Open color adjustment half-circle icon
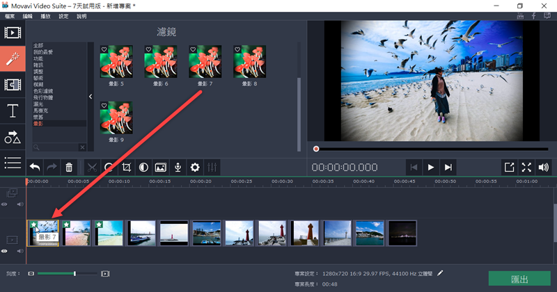The width and height of the screenshot is (557, 292). (143, 168)
